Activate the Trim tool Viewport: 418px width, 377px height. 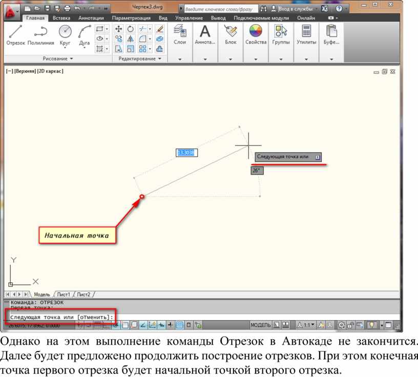pos(142,29)
